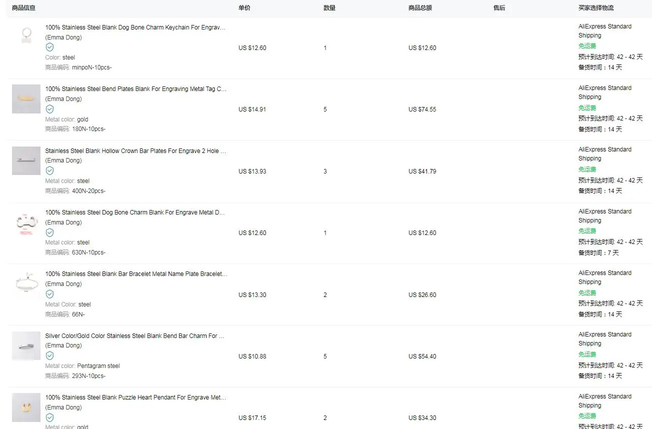Click the 商品信息 column header
Screen dimensions: 652x429
pyautogui.click(x=23, y=8)
